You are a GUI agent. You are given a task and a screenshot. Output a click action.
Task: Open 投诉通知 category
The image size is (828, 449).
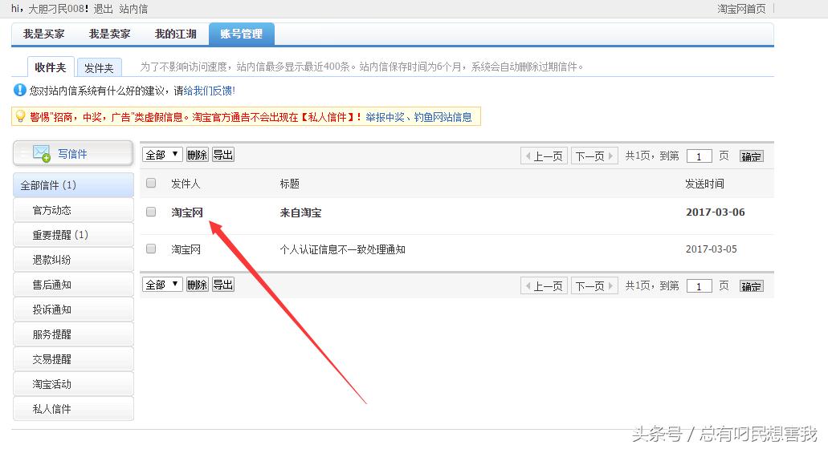[73, 309]
